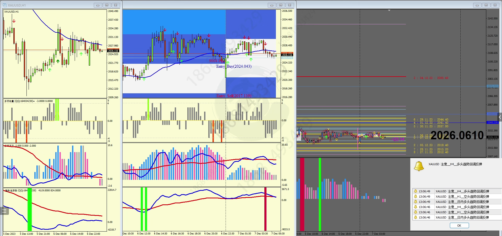502x236 pixels.
Task: Click level label 6 : 29.11.23 : 2044.40
Action: point(431,119)
